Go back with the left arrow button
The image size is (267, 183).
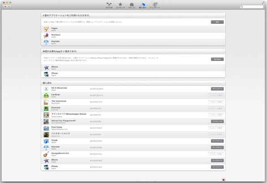point(5,6)
